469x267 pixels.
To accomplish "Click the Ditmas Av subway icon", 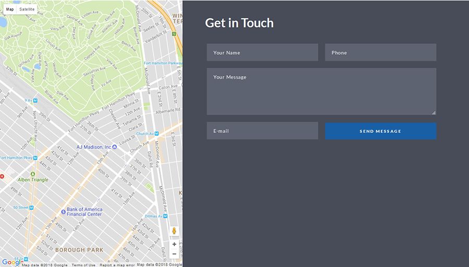I will pos(165,216).
